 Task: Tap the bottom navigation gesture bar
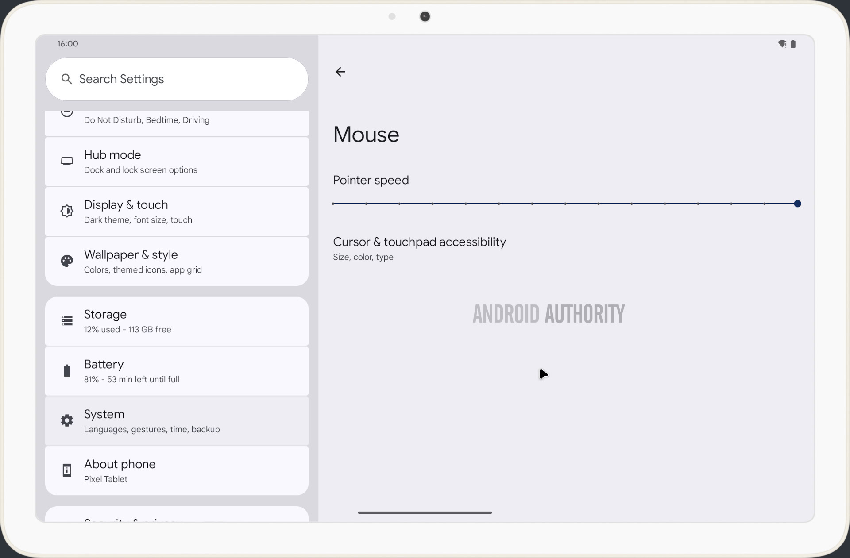point(425,512)
